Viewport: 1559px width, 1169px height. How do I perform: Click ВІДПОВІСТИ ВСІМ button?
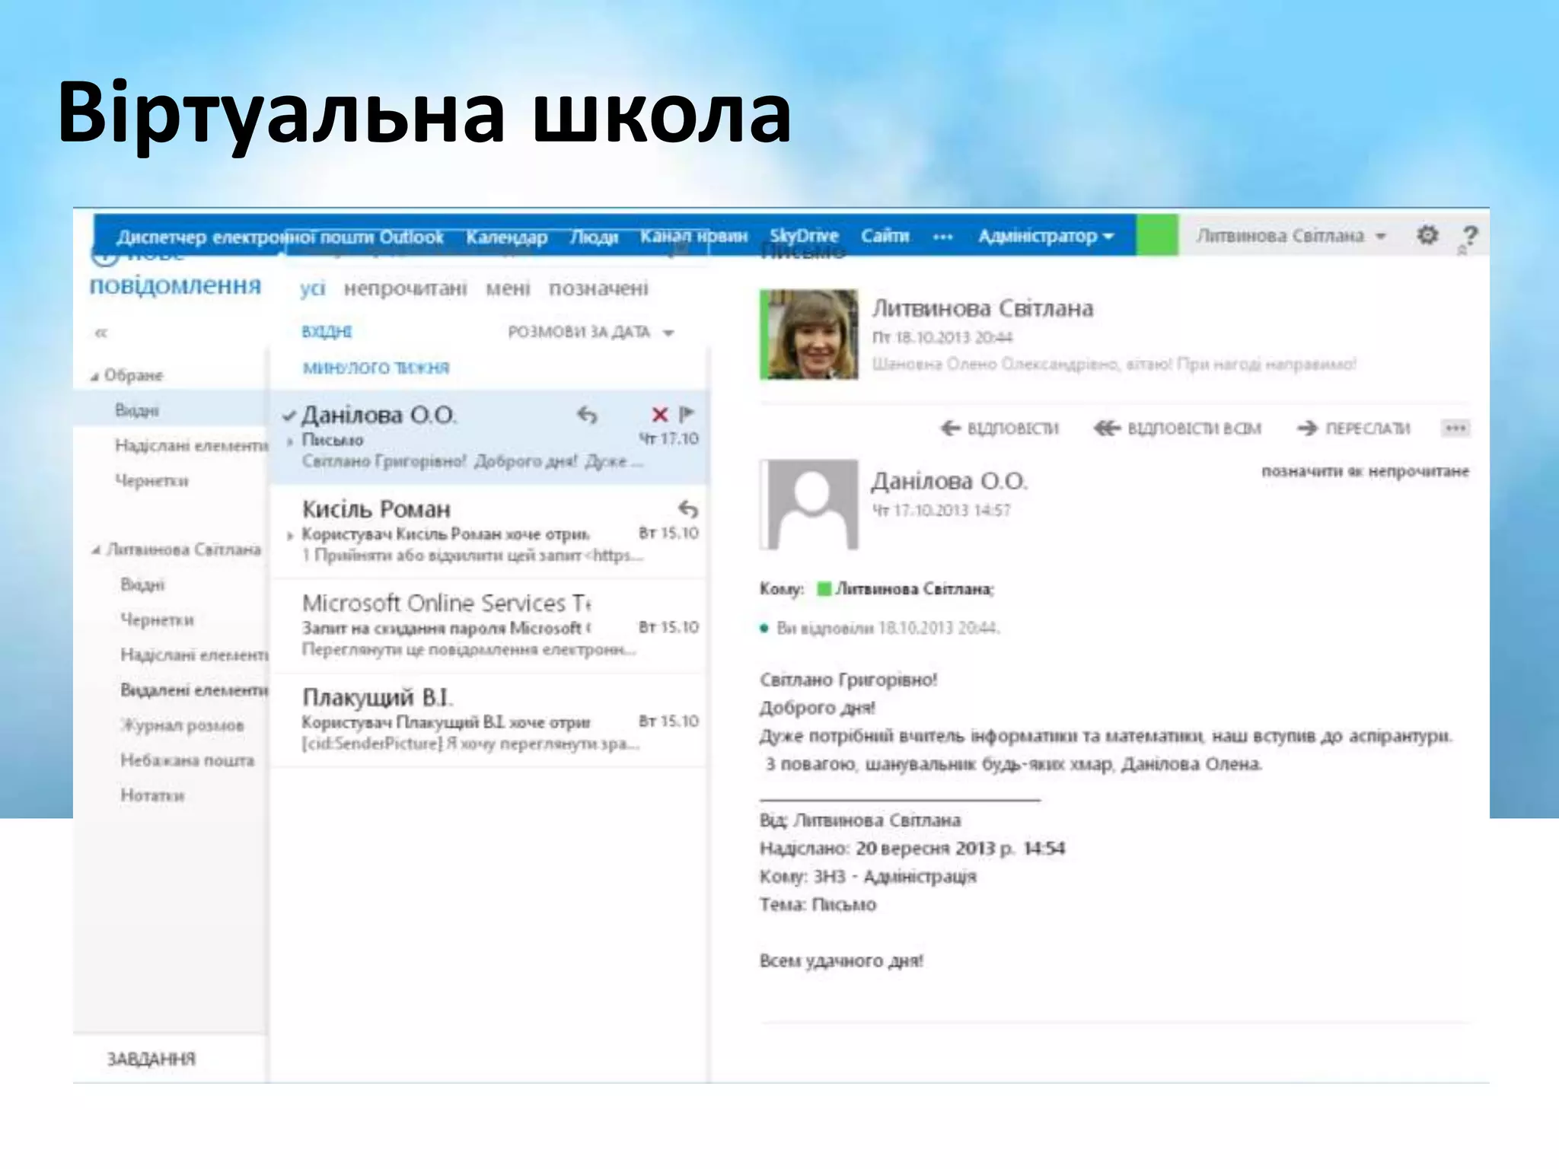(x=1178, y=428)
